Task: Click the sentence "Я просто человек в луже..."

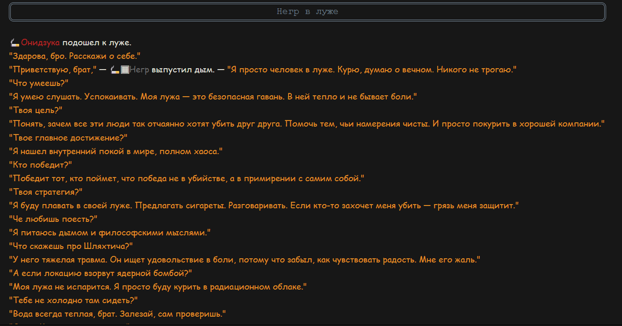Action: click(x=372, y=70)
